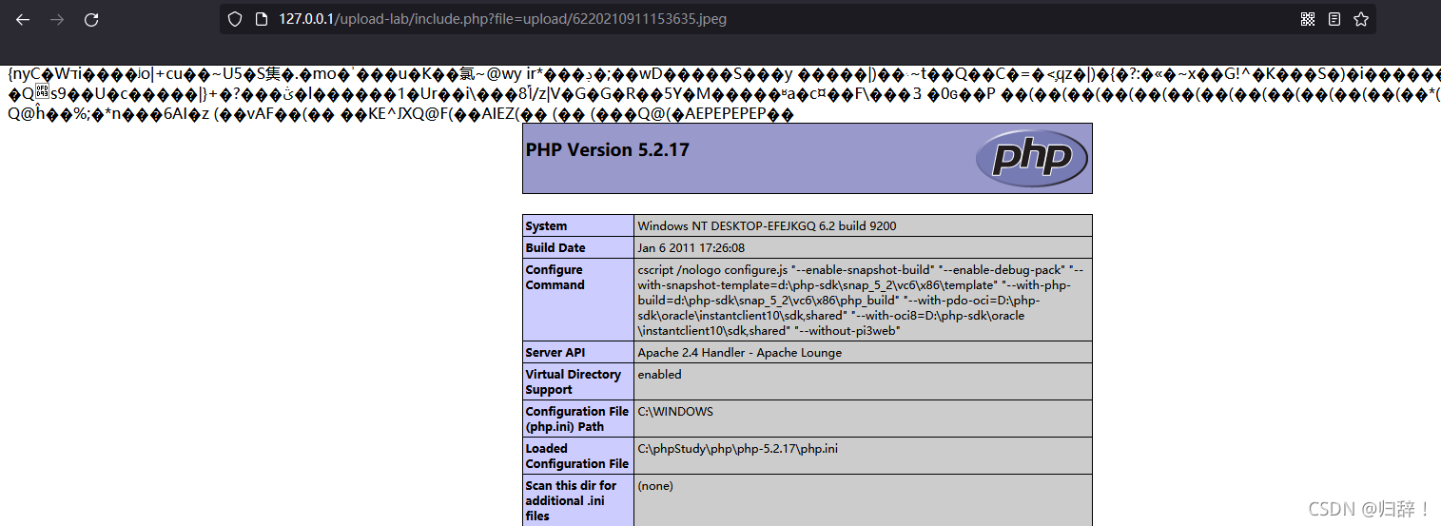Viewport: 1441px width, 526px height.
Task: Select the Loaded Configuration File label
Action: (x=578, y=456)
